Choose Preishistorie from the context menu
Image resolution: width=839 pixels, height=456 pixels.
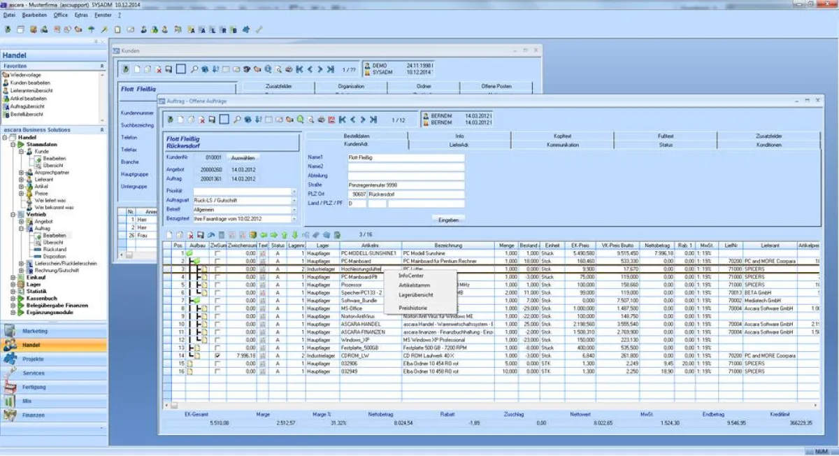coord(413,308)
